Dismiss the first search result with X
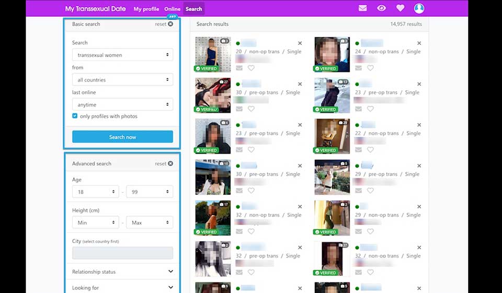Image resolution: width=502 pixels, height=293 pixels. pos(300,43)
